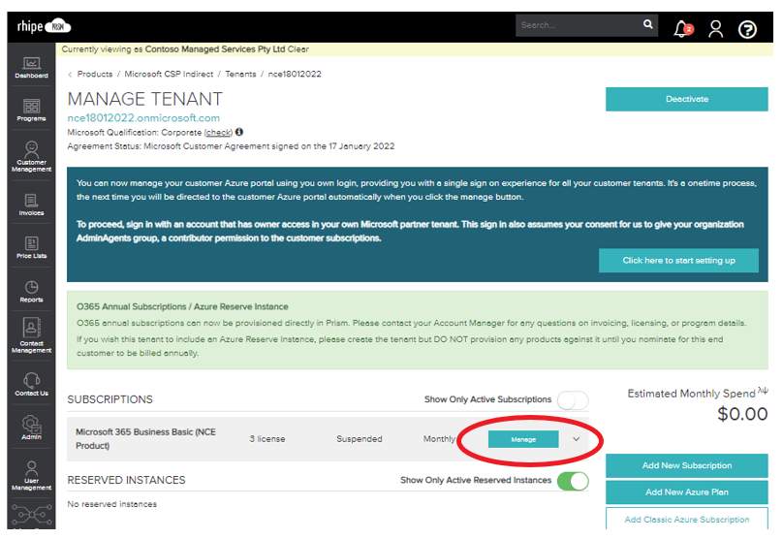This screenshot has height=539, width=783.
Task: Open Price Lists in the sidebar
Action: 31,247
